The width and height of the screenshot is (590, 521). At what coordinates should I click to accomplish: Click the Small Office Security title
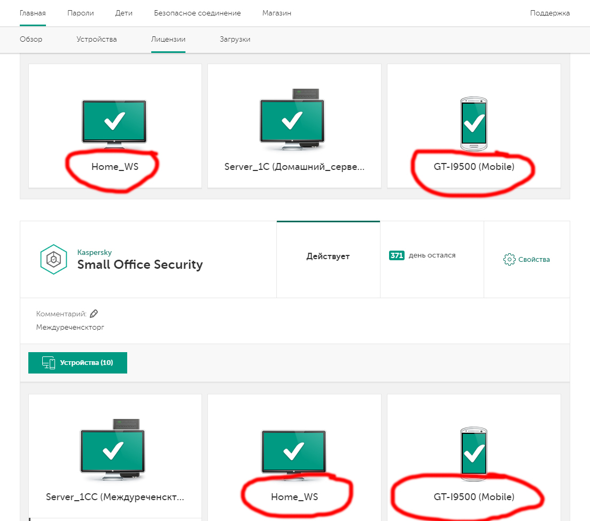[x=140, y=265]
